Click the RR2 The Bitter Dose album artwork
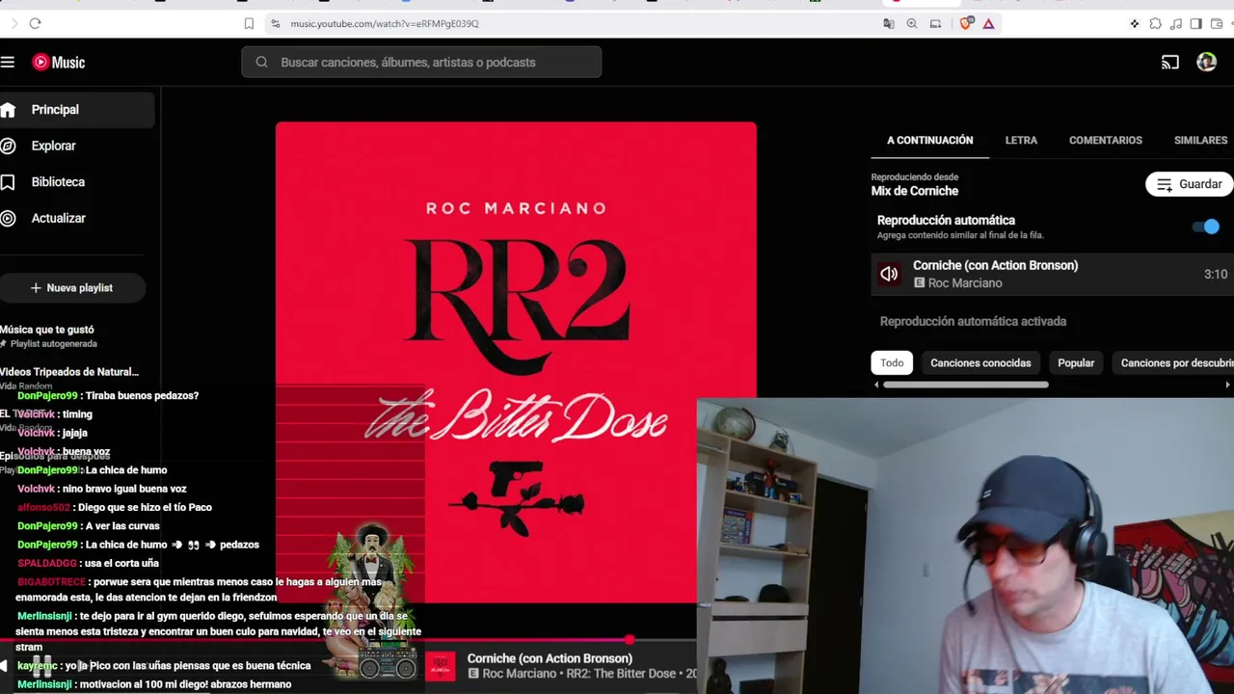The image size is (1234, 694). [516, 362]
